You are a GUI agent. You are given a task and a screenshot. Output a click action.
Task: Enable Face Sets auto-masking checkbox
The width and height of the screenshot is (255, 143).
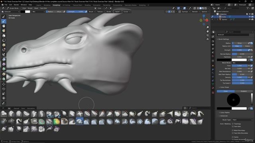pyautogui.click(x=233, y=126)
